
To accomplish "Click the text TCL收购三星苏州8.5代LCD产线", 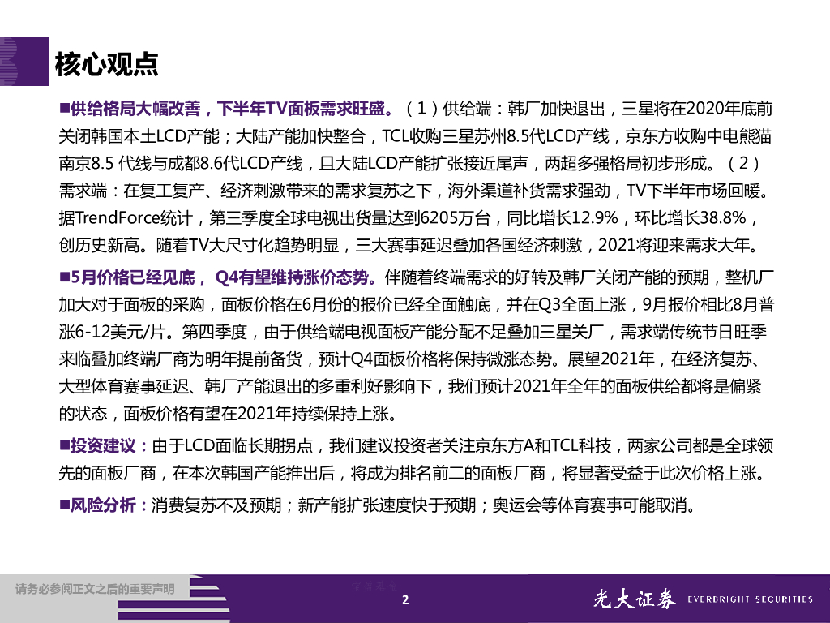I will 495,136.
